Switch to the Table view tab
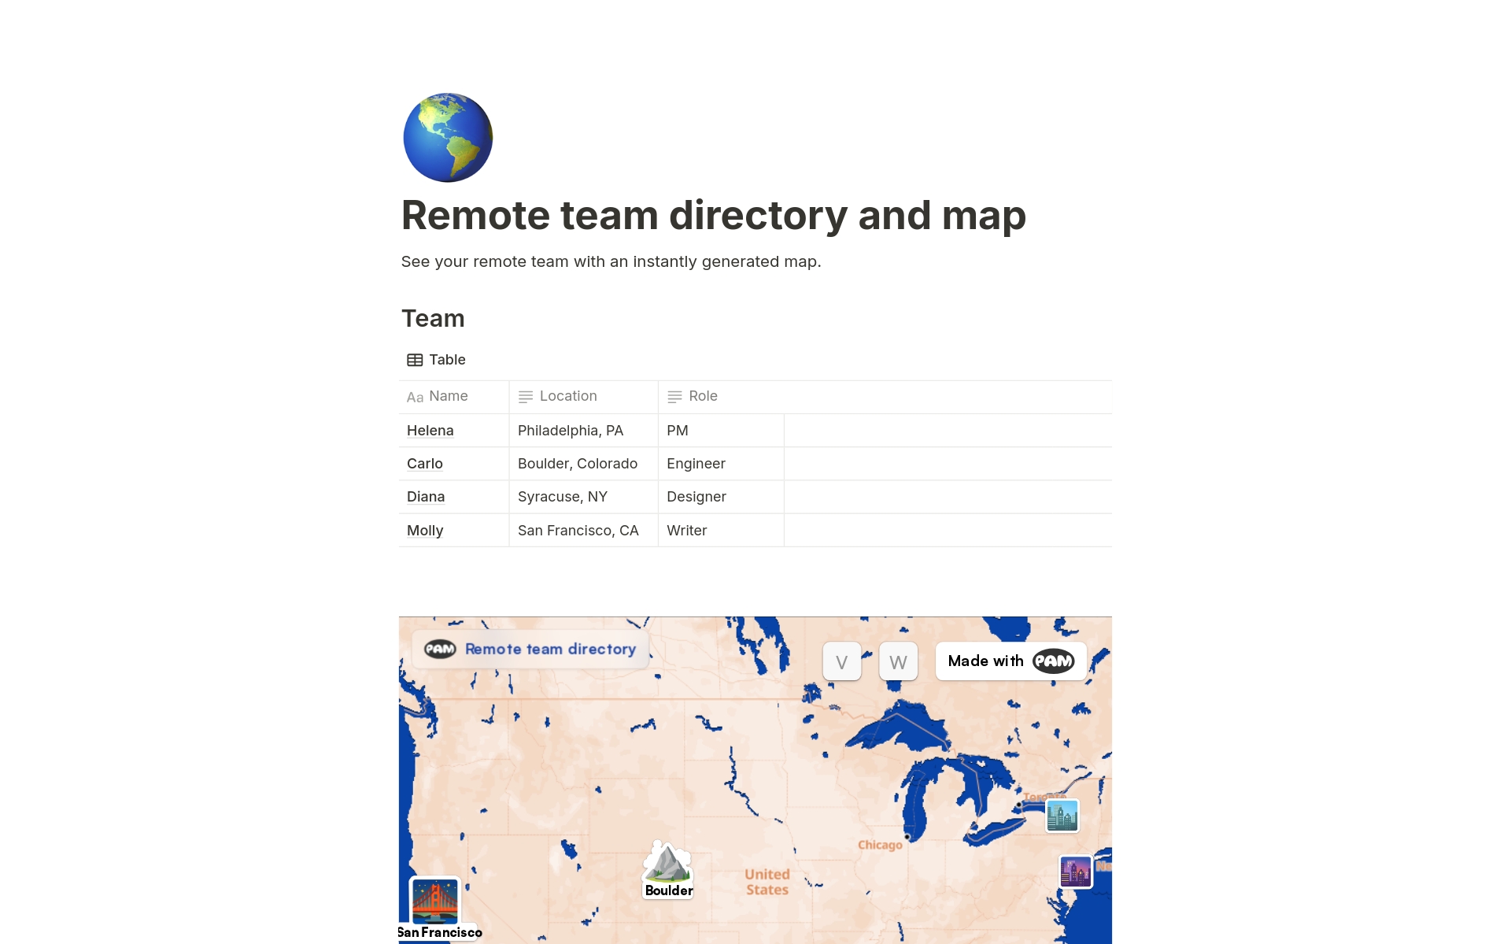The image size is (1511, 944). pyautogui.click(x=436, y=359)
